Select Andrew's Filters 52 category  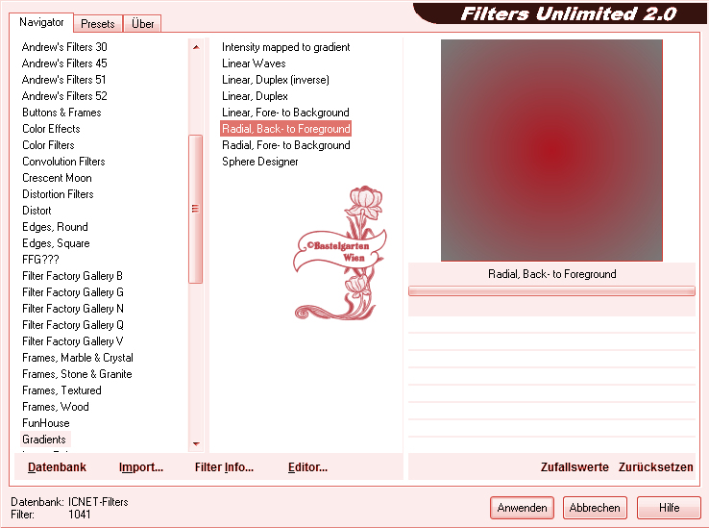click(64, 96)
